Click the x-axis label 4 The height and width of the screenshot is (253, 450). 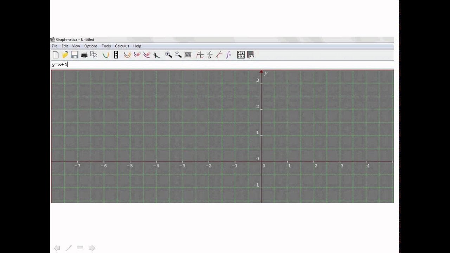coord(368,166)
